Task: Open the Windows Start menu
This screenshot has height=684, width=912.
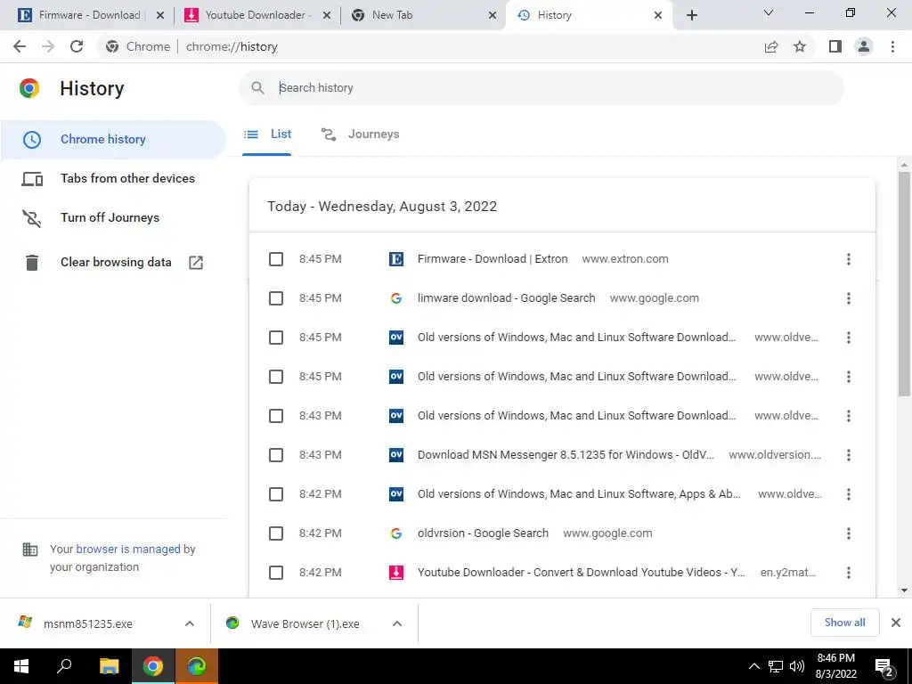Action: [21, 666]
